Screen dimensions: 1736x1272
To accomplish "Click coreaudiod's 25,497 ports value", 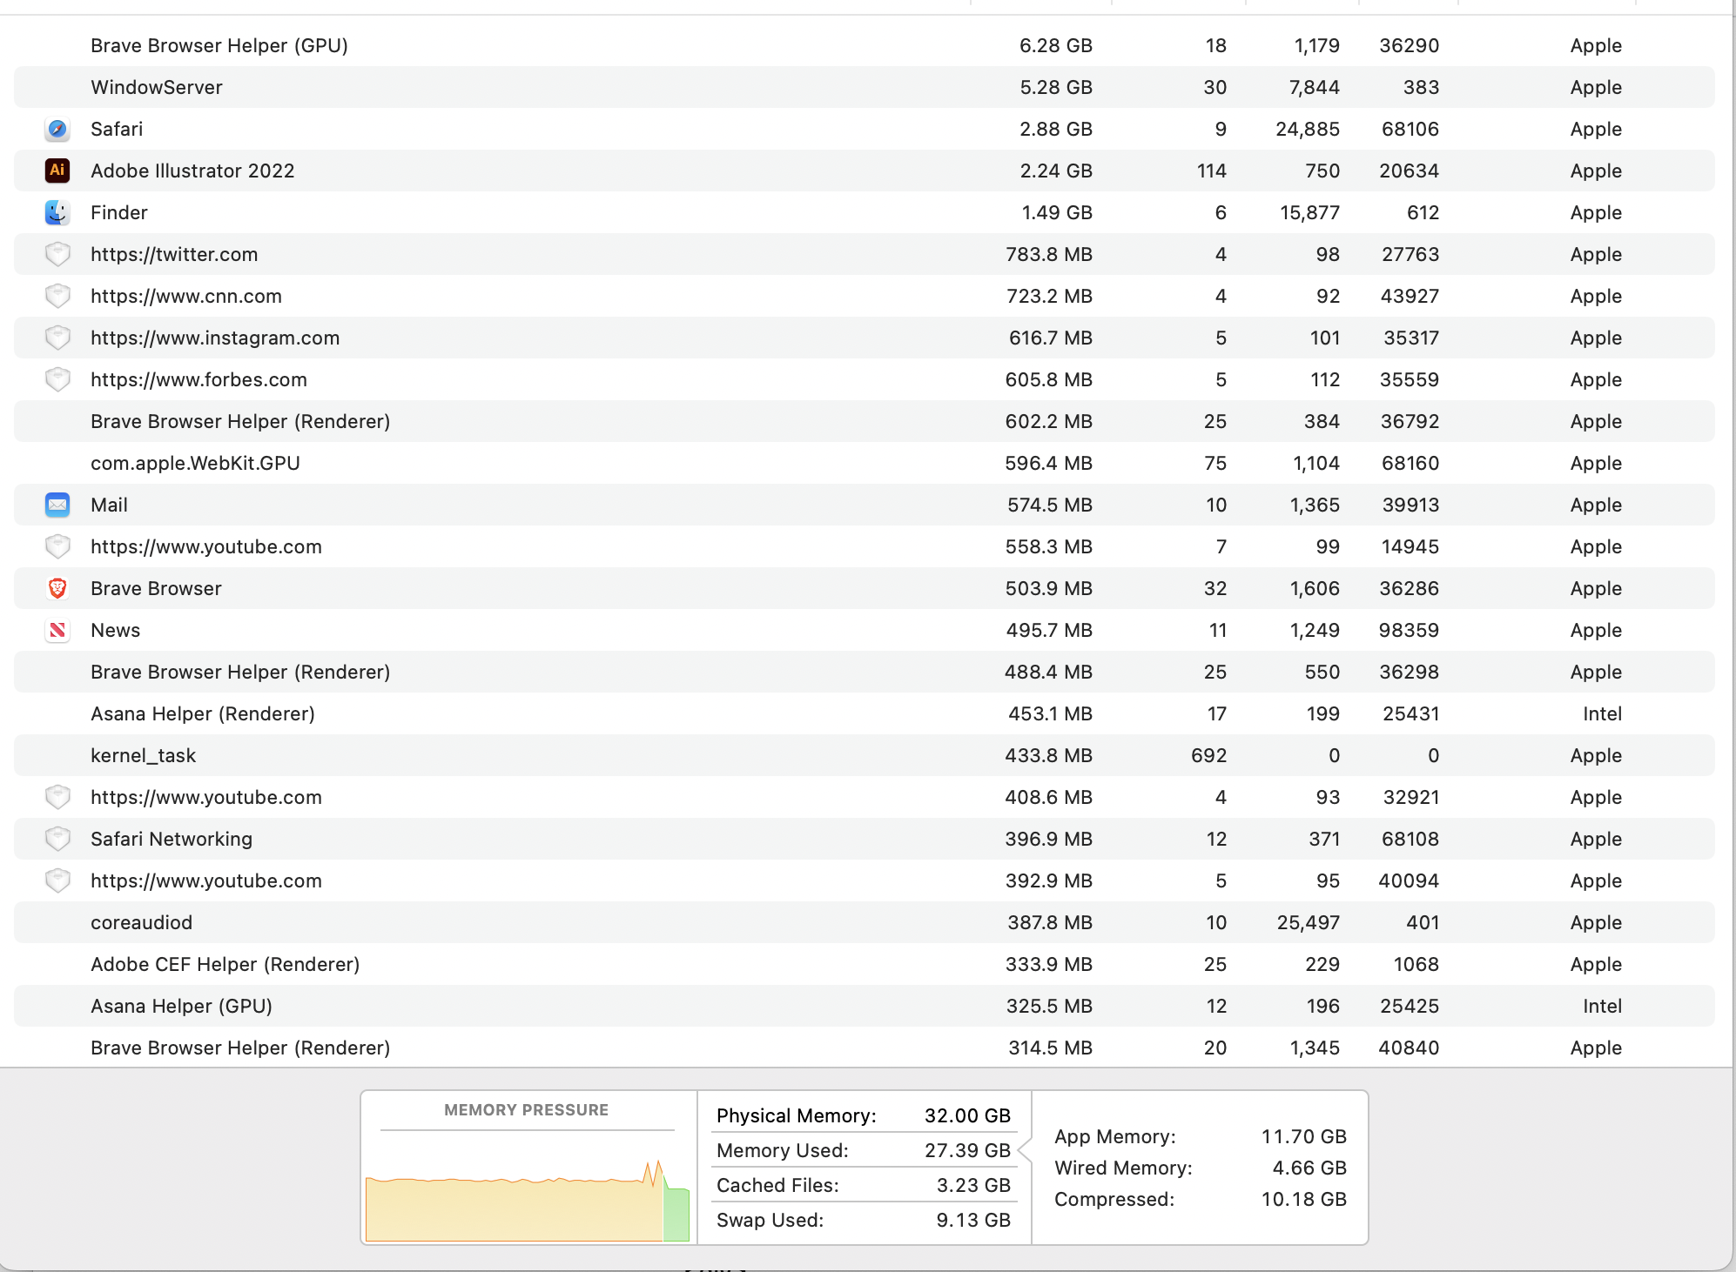I will pyautogui.click(x=1308, y=922).
